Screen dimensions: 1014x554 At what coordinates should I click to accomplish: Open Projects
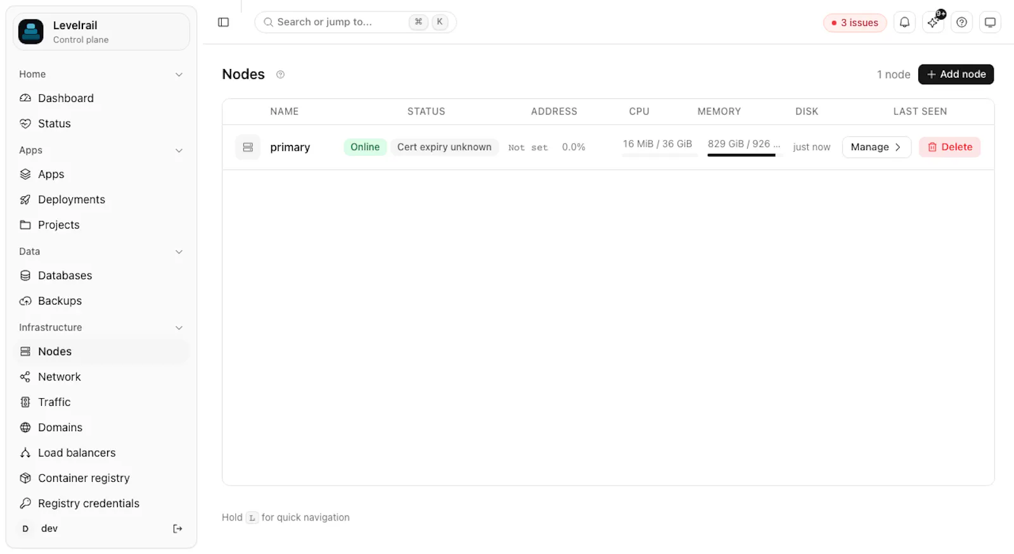(101, 225)
